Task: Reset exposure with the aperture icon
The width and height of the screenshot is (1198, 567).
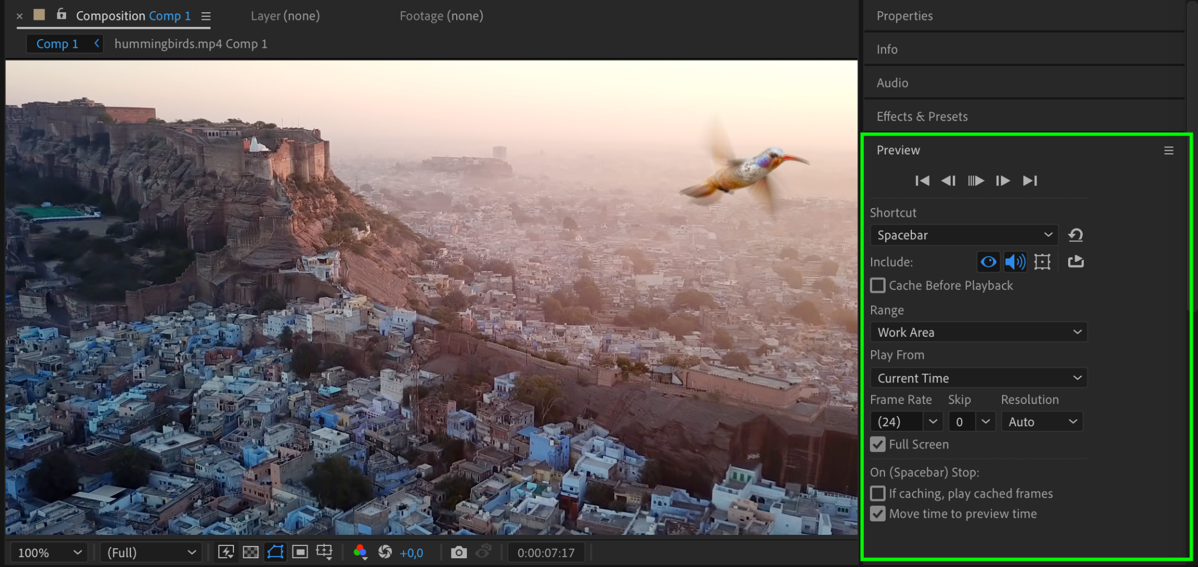Action: coord(385,552)
